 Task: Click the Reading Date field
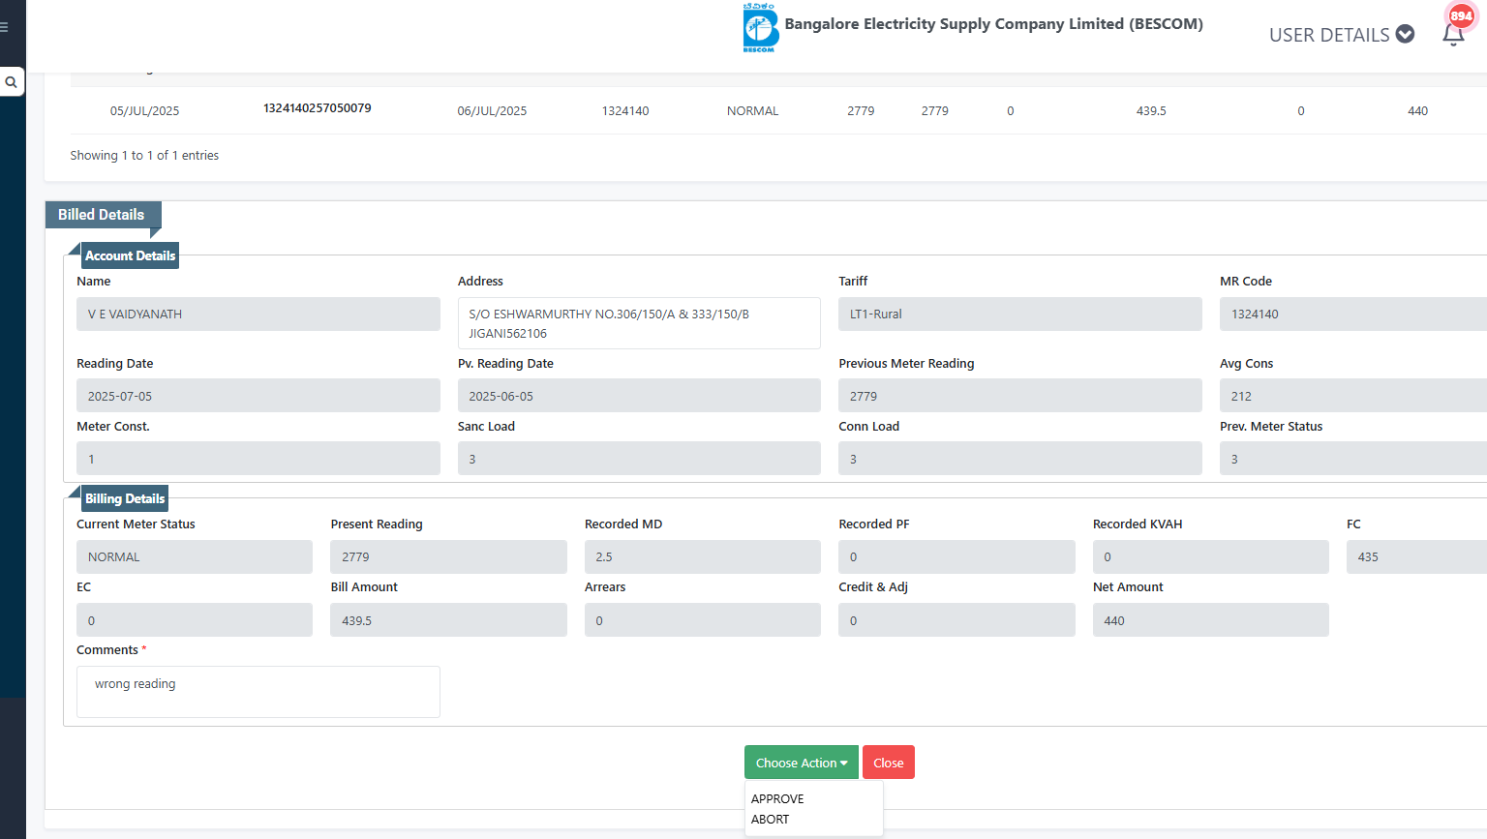(258, 396)
